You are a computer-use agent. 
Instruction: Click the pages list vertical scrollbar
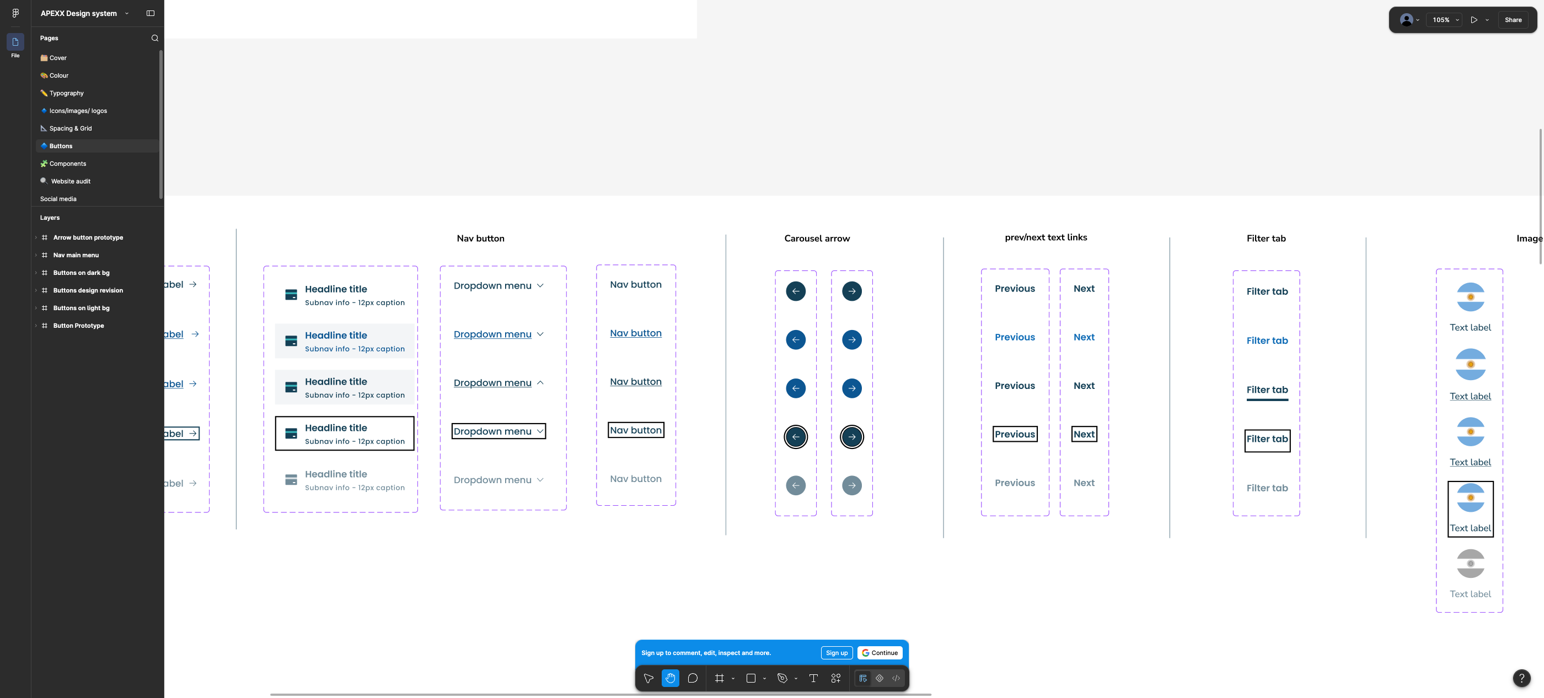(160, 125)
